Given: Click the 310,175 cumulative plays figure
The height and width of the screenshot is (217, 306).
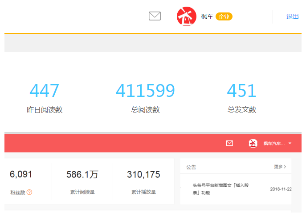Looking at the screenshot, I should click(143, 174).
